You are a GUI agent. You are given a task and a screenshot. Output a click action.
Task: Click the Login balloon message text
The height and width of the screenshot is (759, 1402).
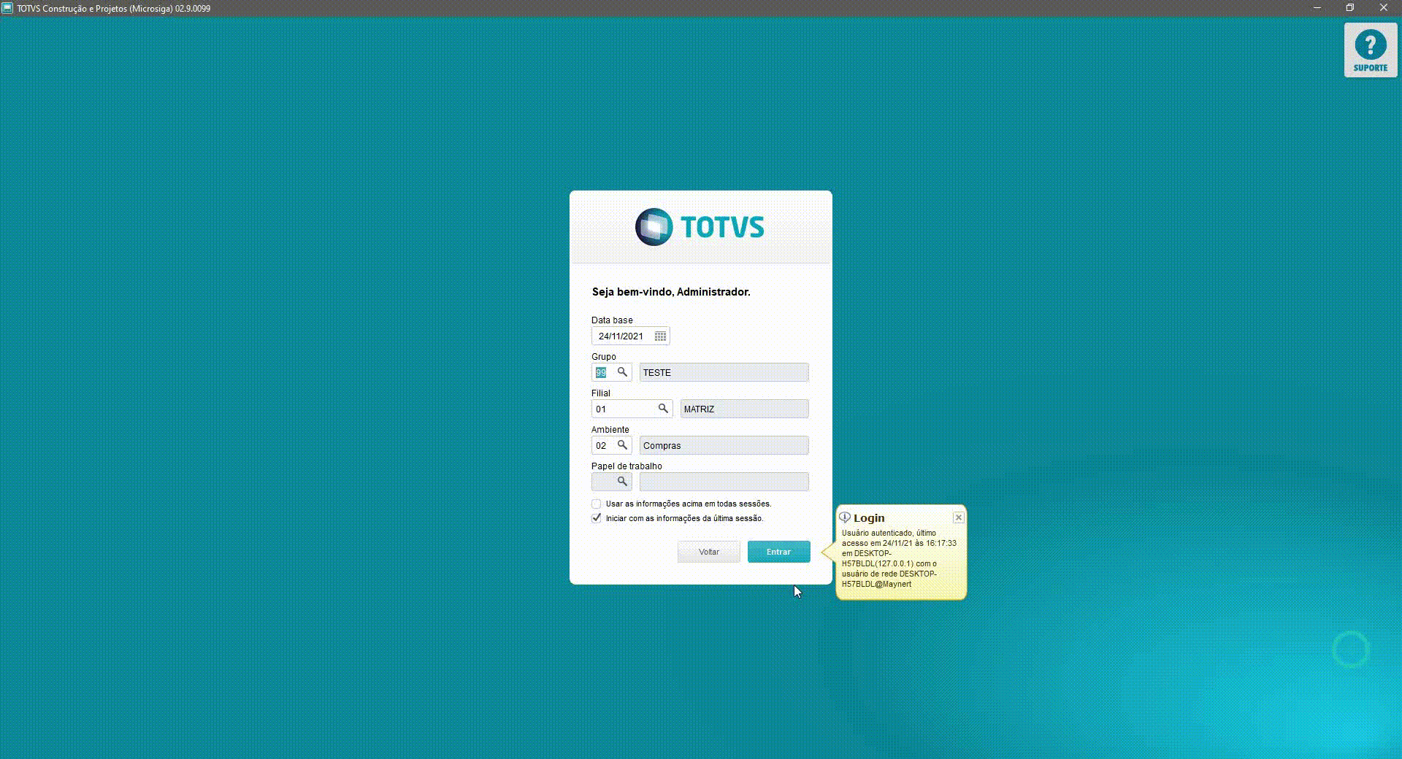[x=899, y=558]
